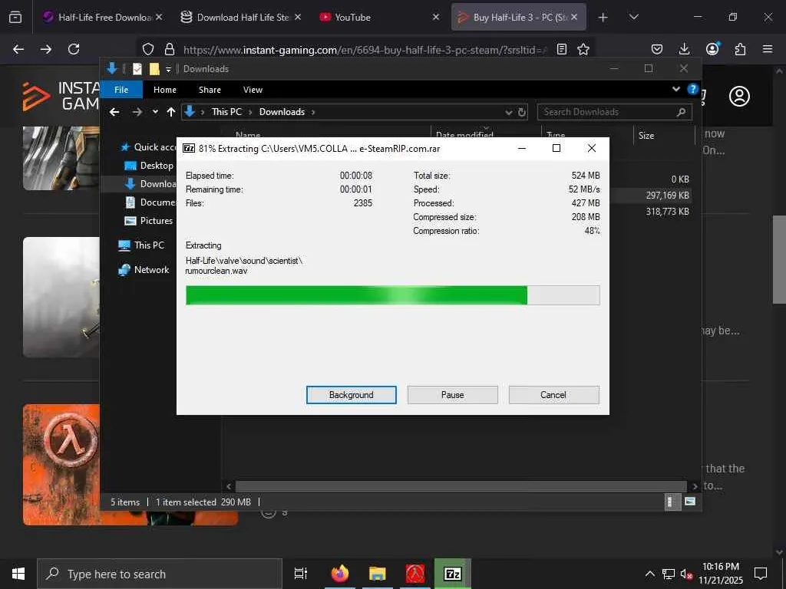Toggle reader view in the address bar
This screenshot has width=786, height=589.
(562, 49)
